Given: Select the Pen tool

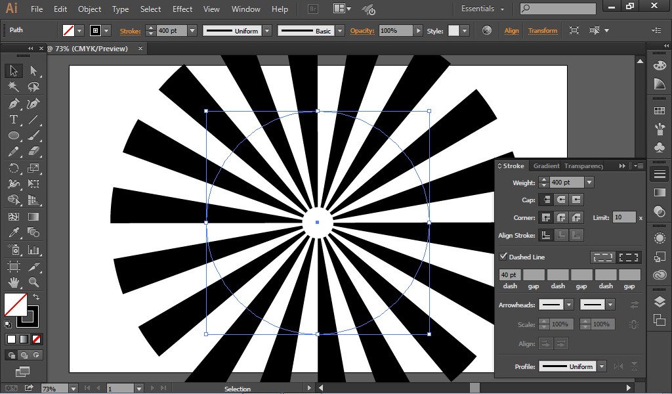Looking at the screenshot, I should (x=13, y=102).
